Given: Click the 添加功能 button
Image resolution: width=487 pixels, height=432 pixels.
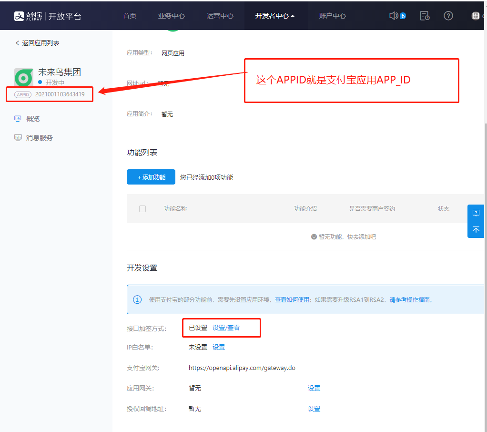Looking at the screenshot, I should click(151, 177).
